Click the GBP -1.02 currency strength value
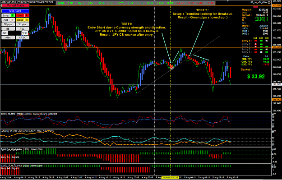 [185, 3]
